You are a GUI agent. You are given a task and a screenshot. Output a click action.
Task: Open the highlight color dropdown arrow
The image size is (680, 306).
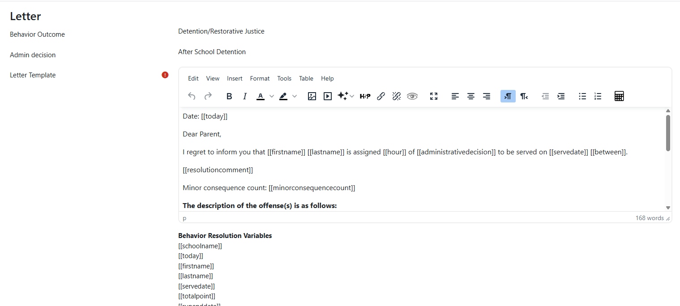pos(295,96)
